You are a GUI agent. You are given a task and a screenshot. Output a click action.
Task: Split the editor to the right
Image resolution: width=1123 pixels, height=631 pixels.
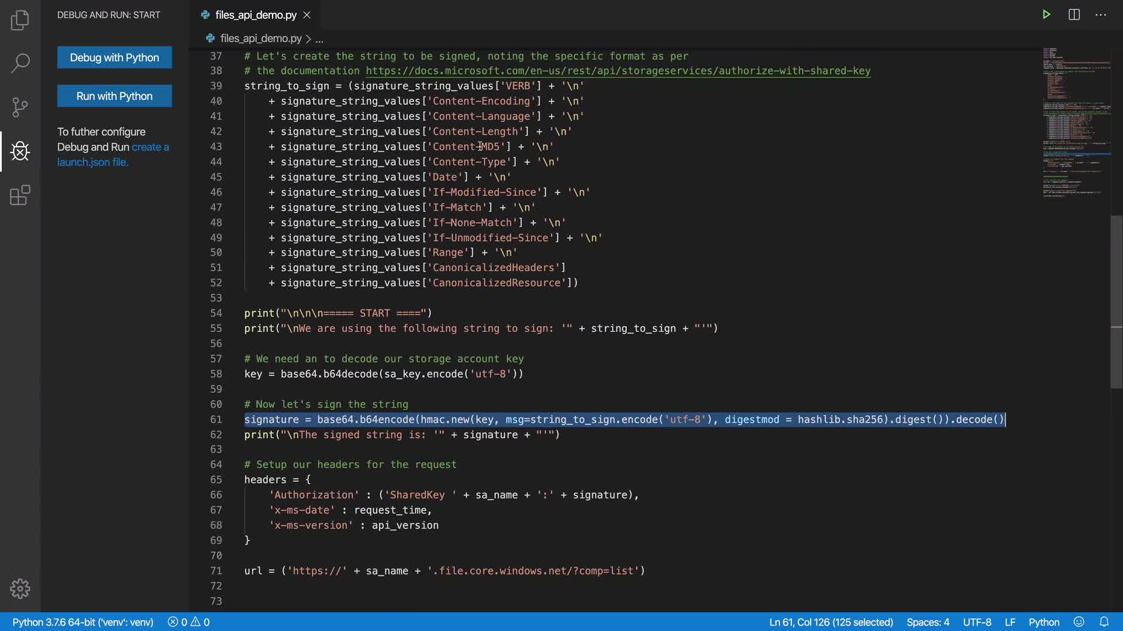tap(1074, 15)
